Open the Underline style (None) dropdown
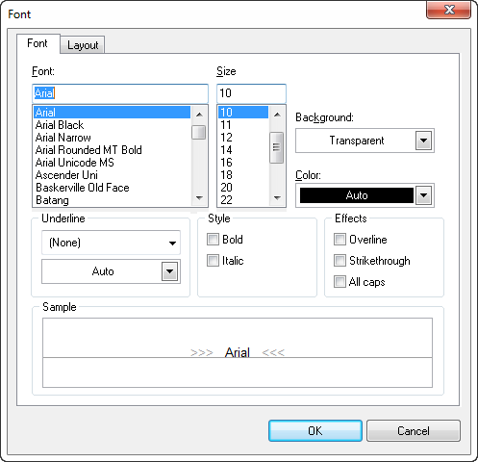The height and width of the screenshot is (462, 478). click(111, 243)
